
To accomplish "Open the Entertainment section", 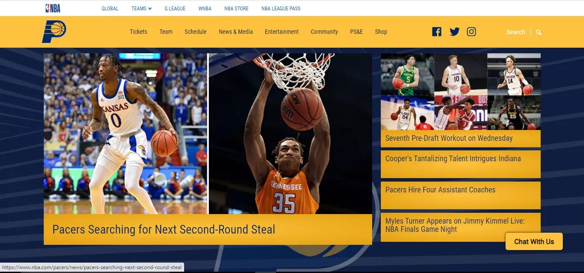I will 282,32.
